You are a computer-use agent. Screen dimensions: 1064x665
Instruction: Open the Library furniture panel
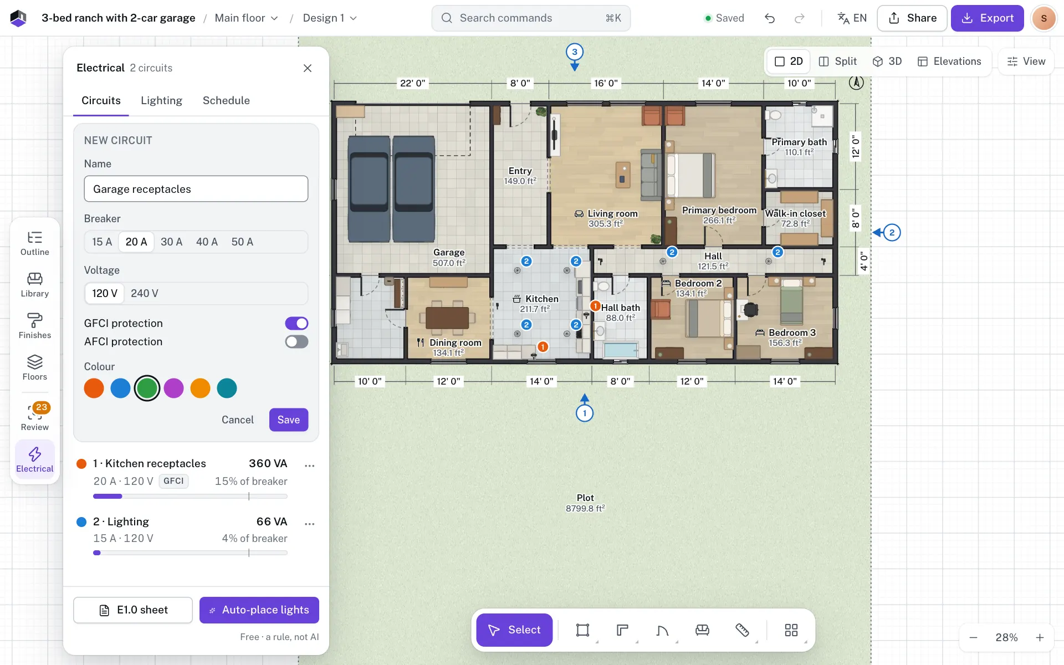coord(34,285)
